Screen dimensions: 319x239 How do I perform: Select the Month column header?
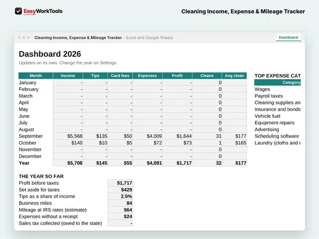[36, 75]
